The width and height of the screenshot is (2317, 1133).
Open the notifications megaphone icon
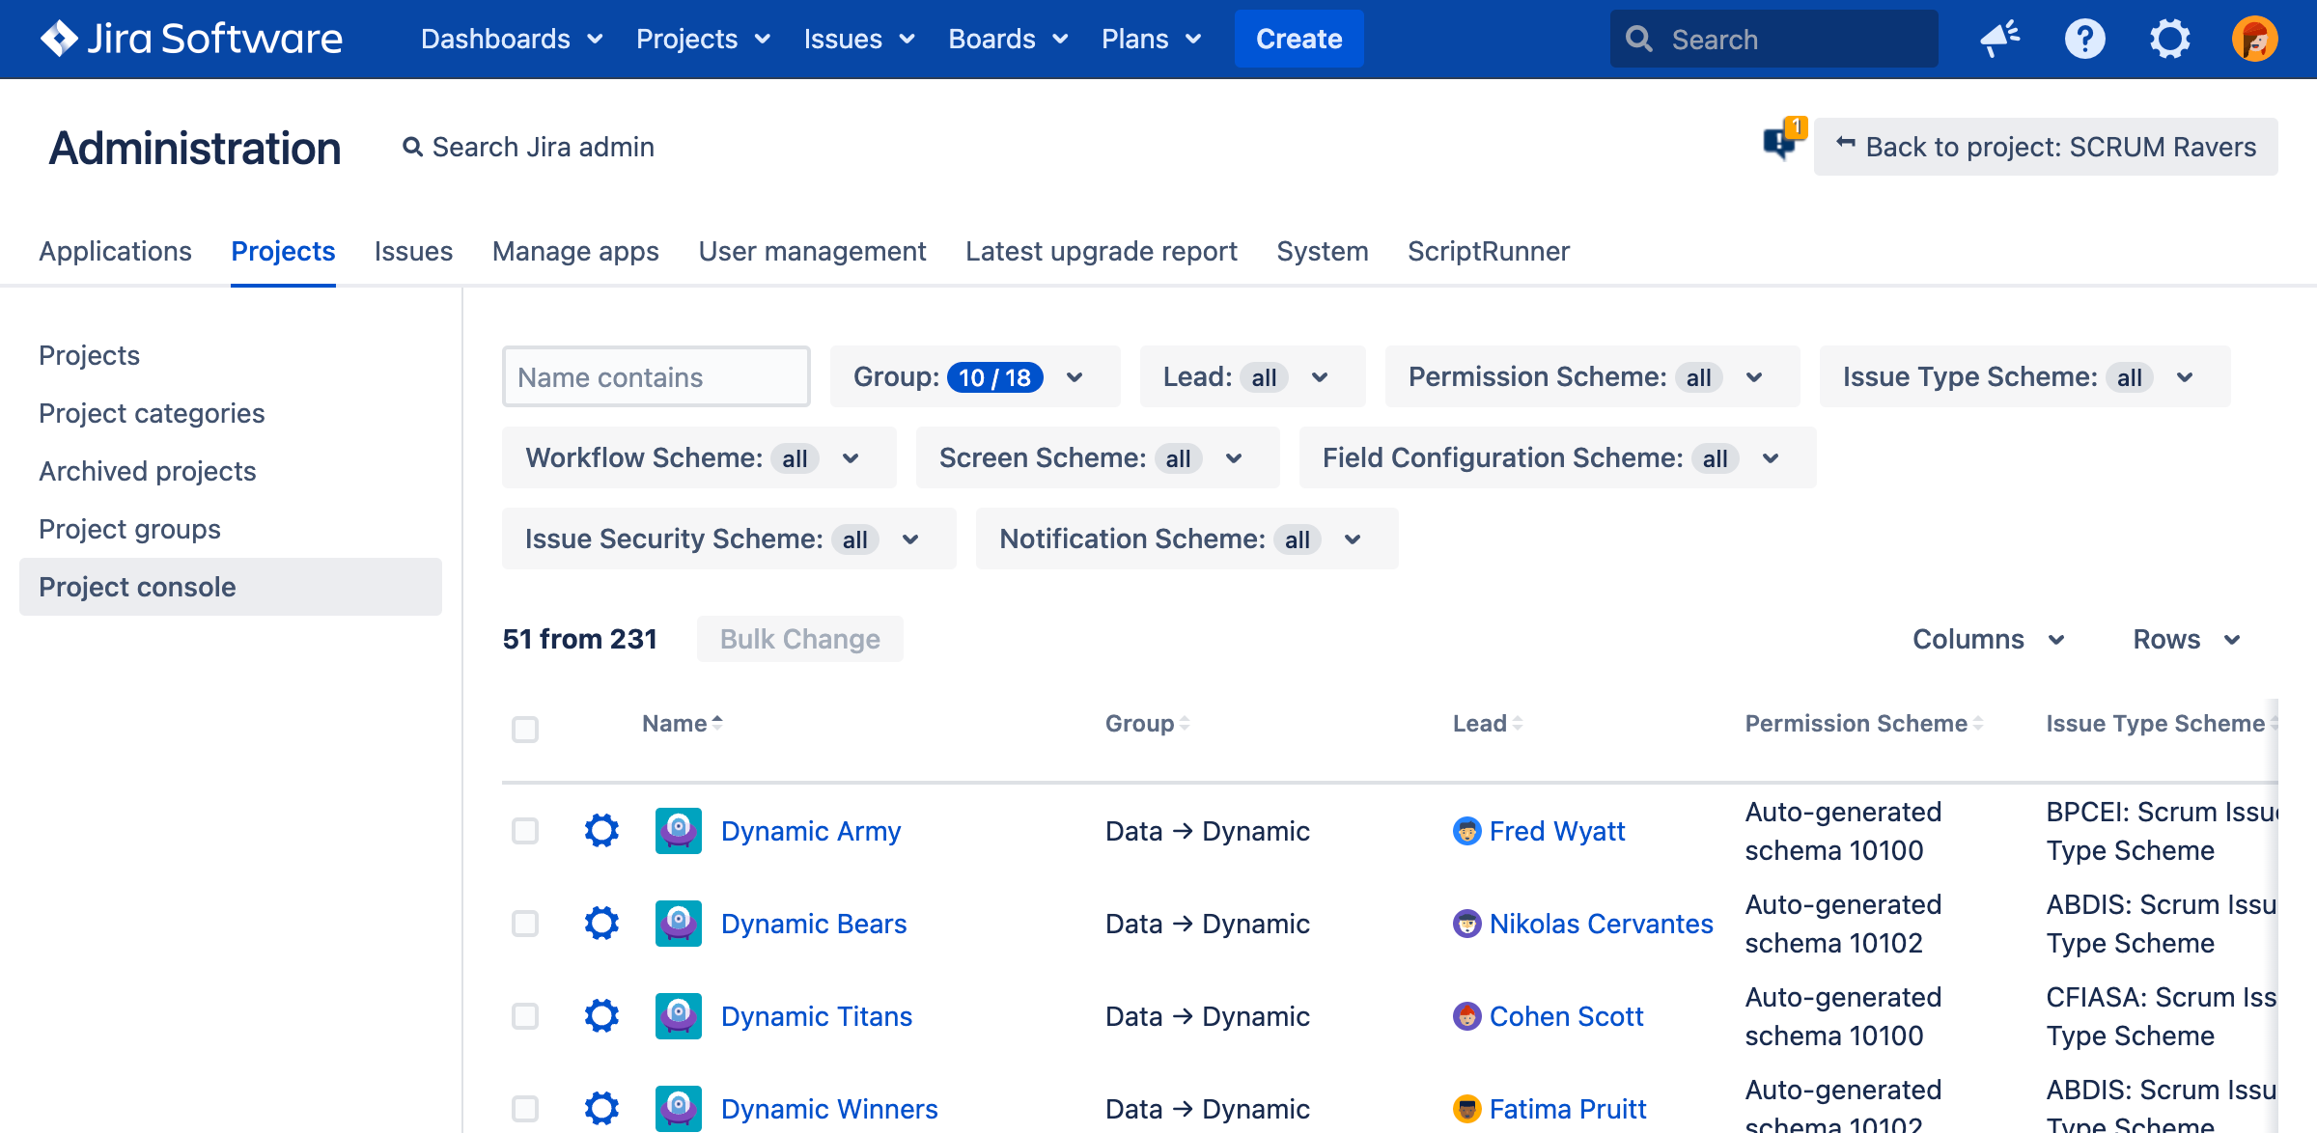1999,39
